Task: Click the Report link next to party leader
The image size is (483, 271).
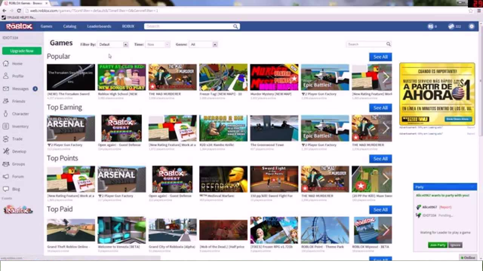Action: pyautogui.click(x=446, y=207)
